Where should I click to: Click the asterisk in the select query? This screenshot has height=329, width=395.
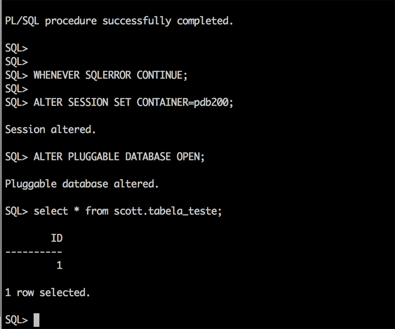click(76, 211)
